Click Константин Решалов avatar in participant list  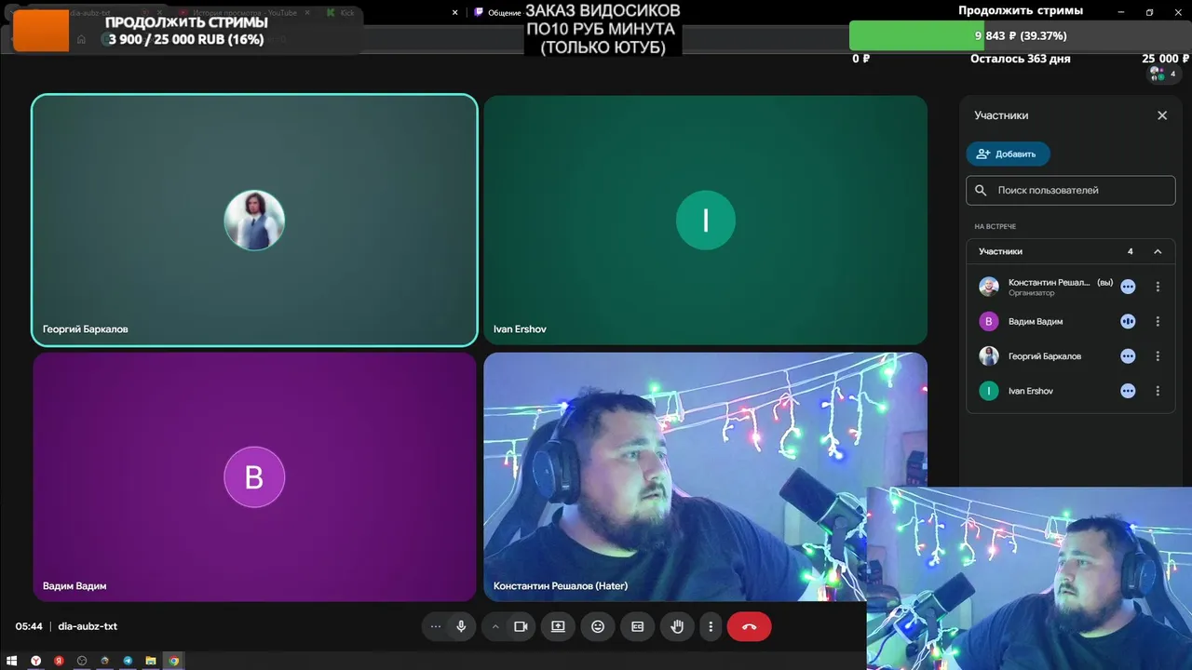(989, 287)
